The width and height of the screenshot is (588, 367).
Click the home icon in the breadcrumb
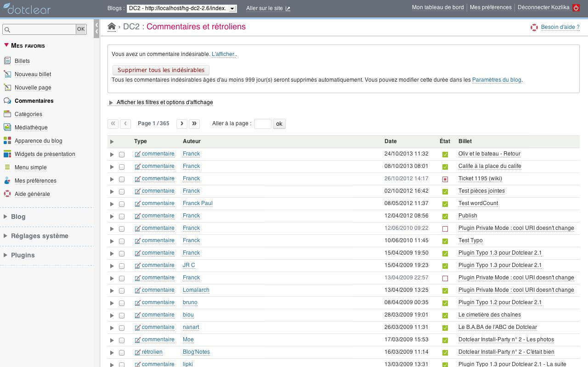coord(112,27)
